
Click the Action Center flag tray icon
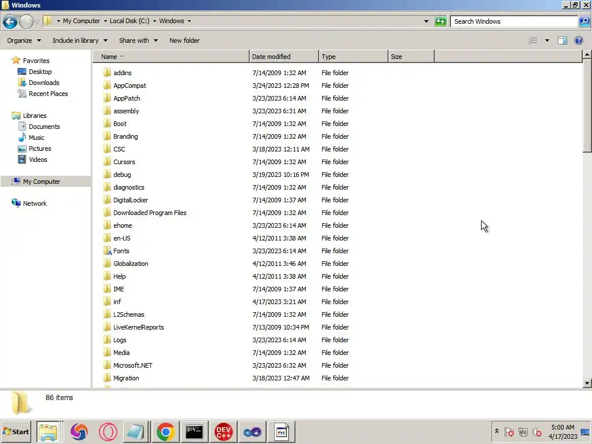coord(509,431)
